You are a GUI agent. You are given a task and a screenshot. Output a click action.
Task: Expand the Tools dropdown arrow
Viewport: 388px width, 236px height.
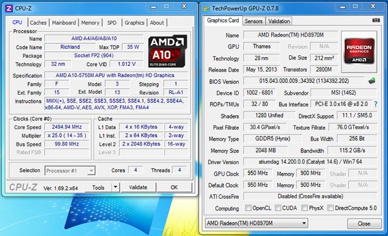click(116, 187)
